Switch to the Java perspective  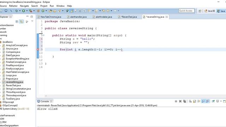coord(221,11)
